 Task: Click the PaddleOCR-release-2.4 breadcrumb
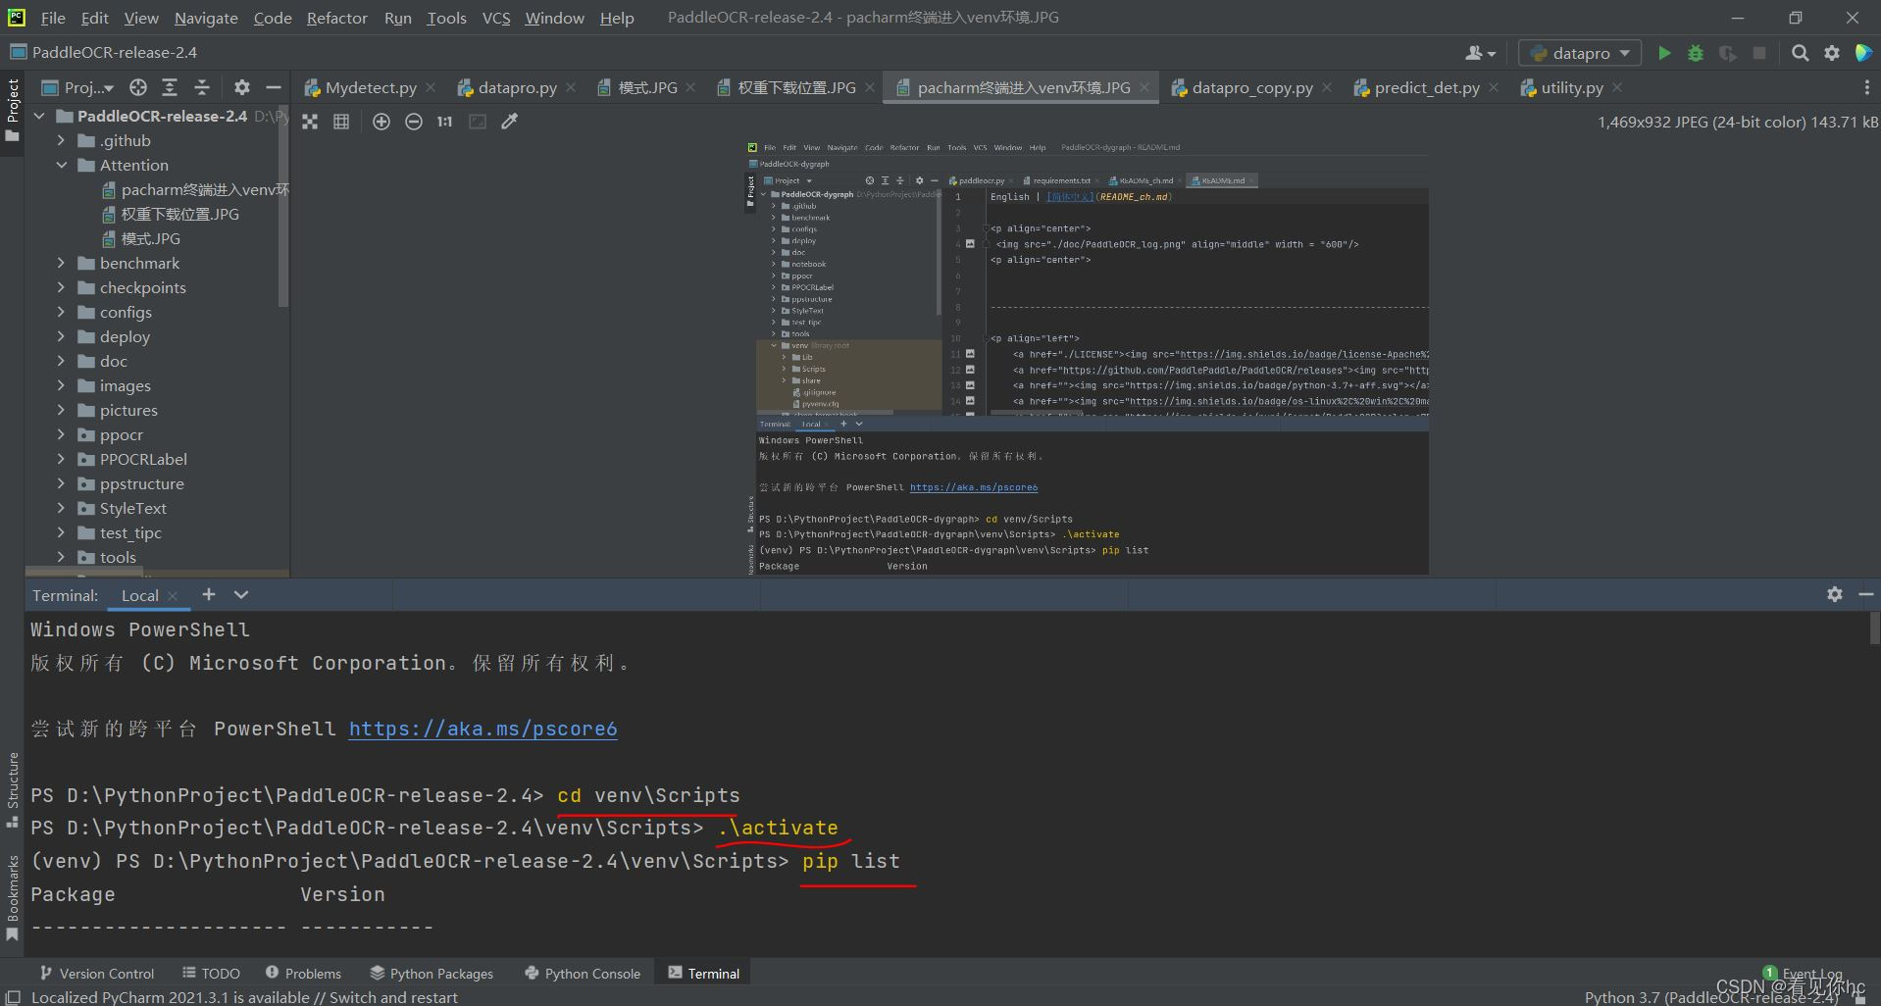point(103,52)
